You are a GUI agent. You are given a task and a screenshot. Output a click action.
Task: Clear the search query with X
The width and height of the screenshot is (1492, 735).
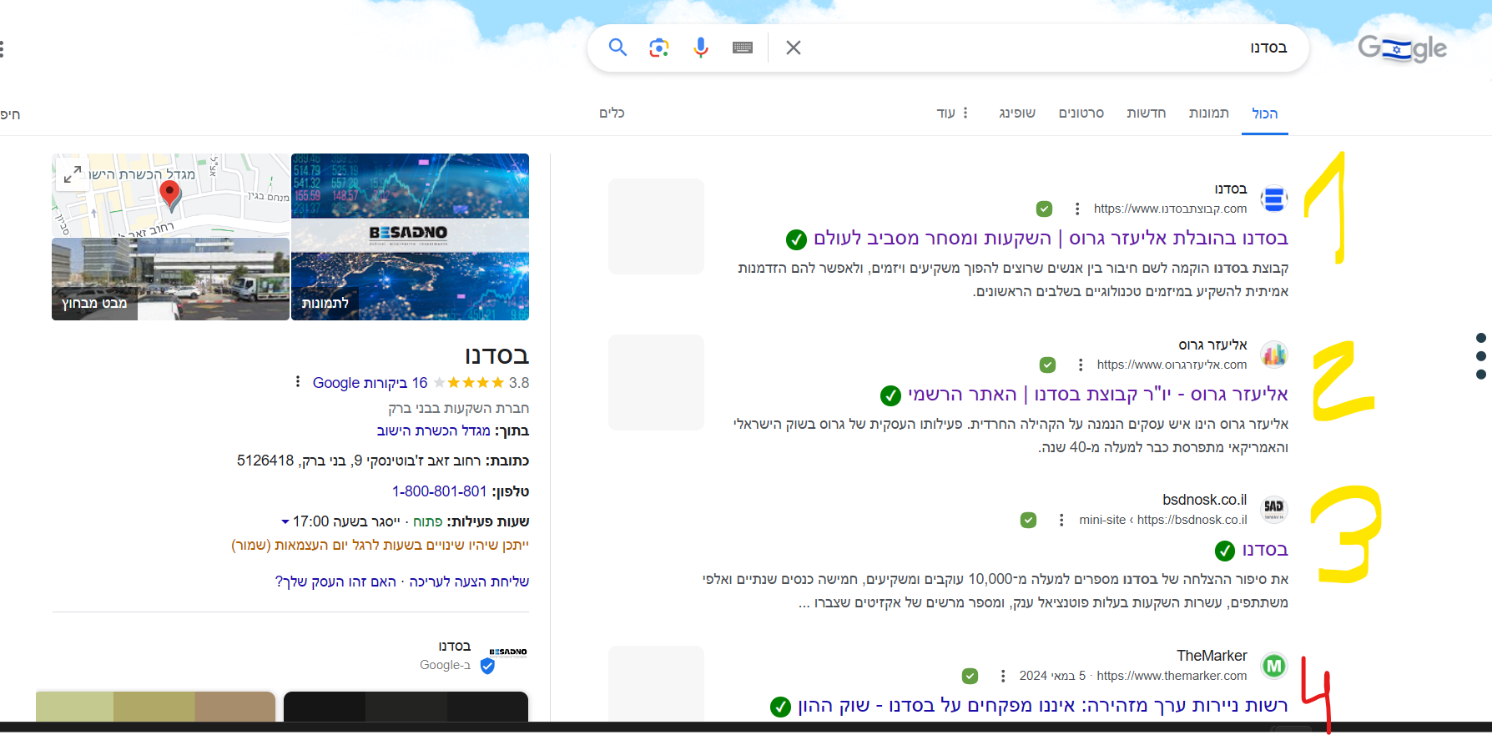(x=794, y=48)
